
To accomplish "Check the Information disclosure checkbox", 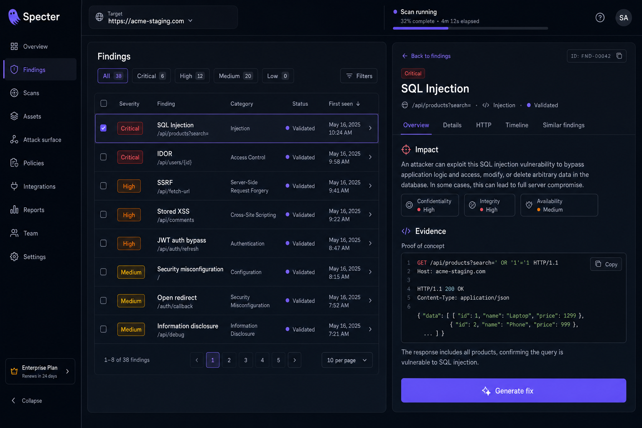I will pyautogui.click(x=104, y=329).
